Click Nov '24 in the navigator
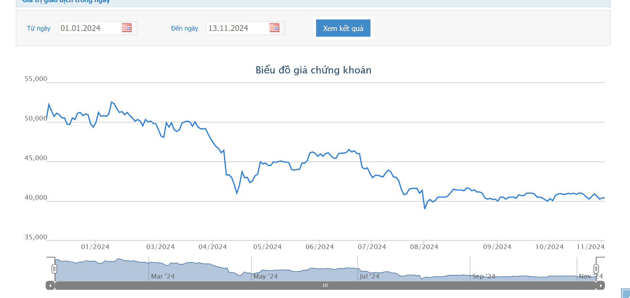The width and height of the screenshot is (630, 298). click(591, 276)
